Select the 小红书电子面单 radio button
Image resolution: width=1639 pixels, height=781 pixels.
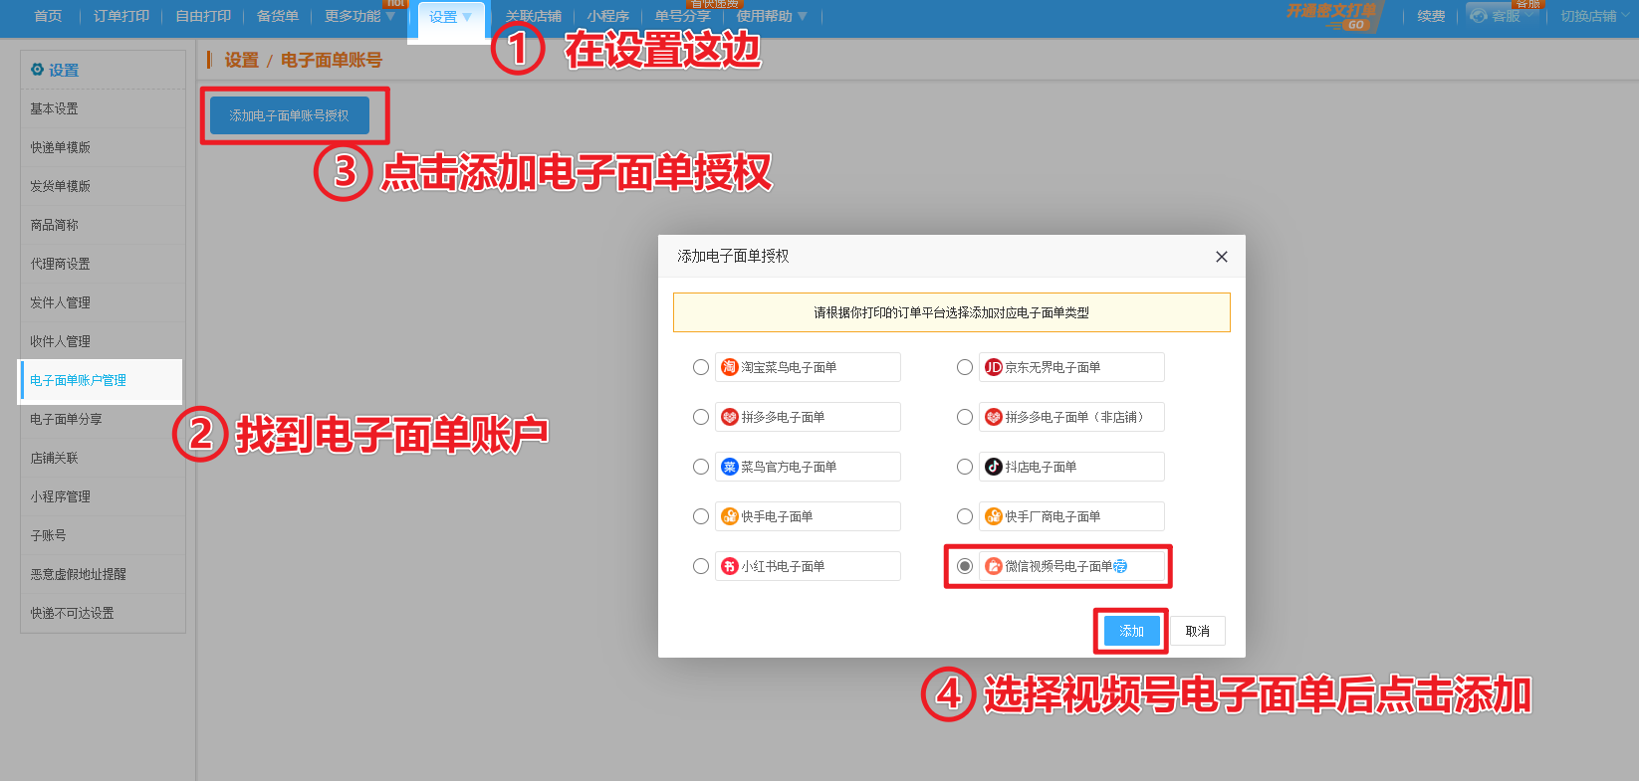(701, 566)
